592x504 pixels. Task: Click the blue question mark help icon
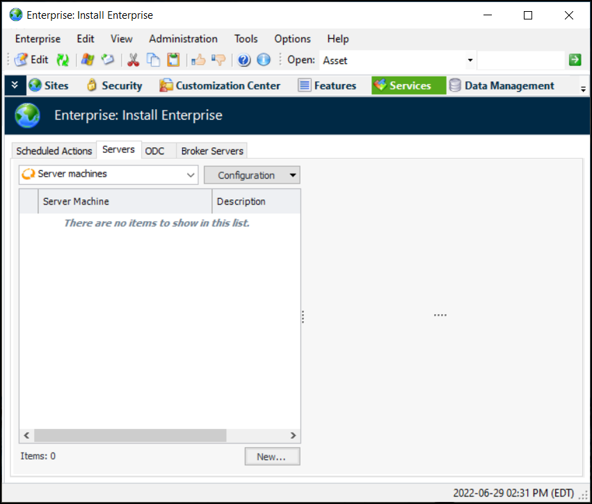pos(244,60)
